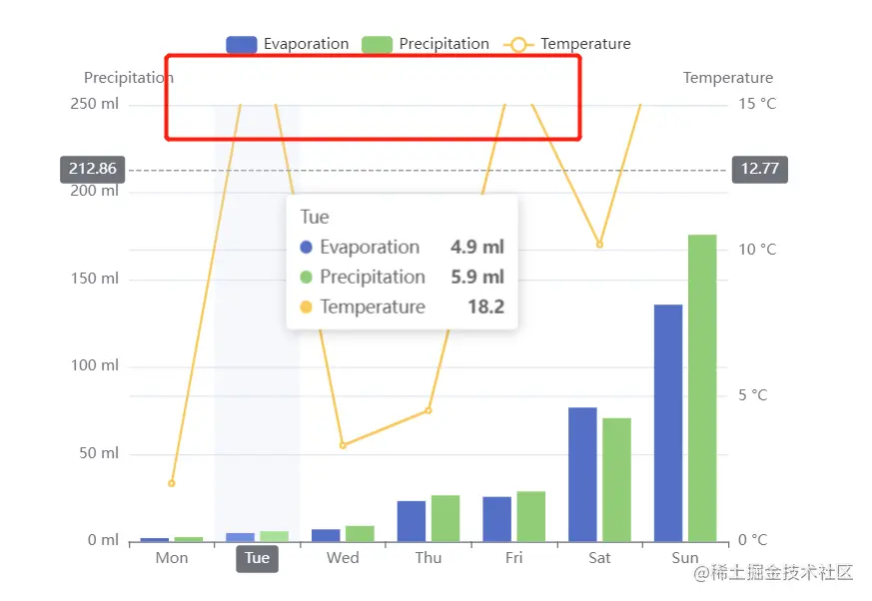Viewport: 872px width, 601px height.
Task: Toggle the Precipitation legend swatch
Action: (377, 45)
